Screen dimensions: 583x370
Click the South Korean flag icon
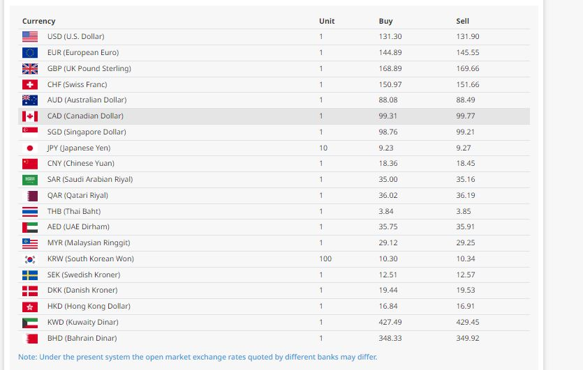(29, 259)
